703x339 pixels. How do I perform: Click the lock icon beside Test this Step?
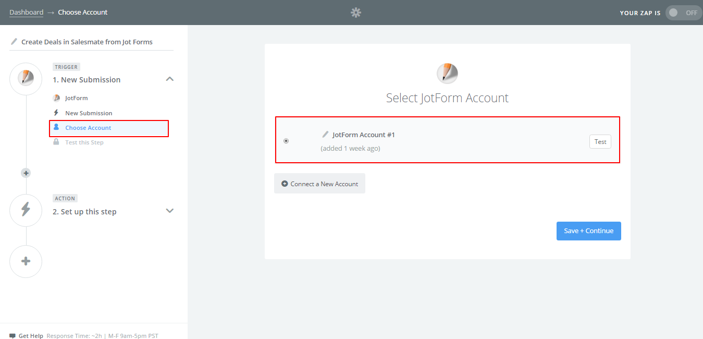[56, 142]
